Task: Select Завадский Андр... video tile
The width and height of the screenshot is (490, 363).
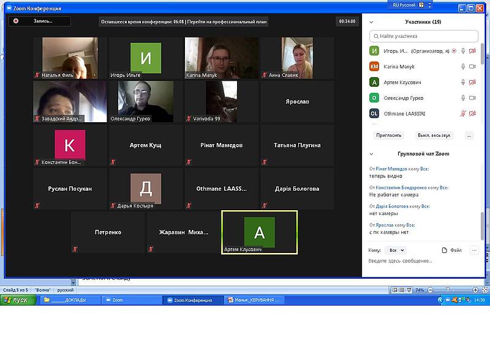Action: point(70,101)
